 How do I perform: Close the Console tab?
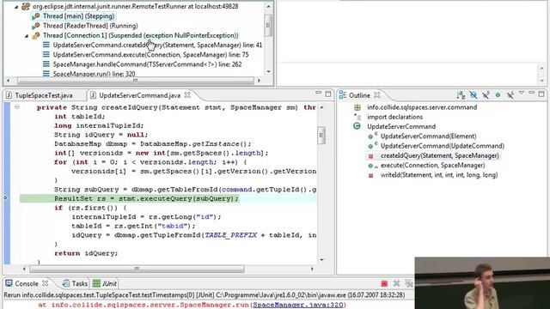pyautogui.click(x=45, y=283)
